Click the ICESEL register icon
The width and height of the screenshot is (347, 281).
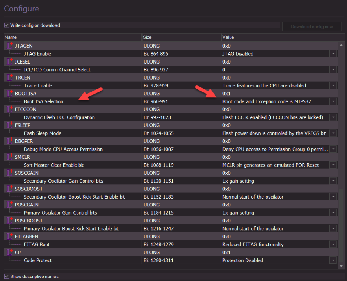click(x=10, y=62)
